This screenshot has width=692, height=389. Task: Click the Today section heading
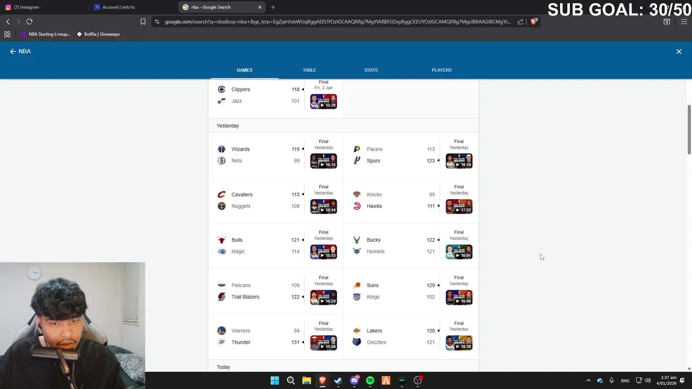[223, 367]
